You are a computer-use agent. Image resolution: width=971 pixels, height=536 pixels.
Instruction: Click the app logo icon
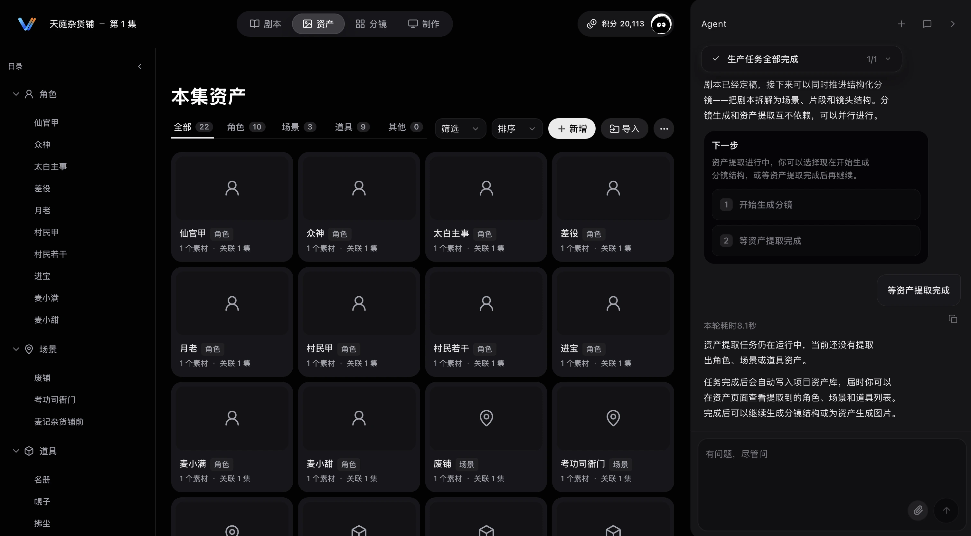(27, 24)
